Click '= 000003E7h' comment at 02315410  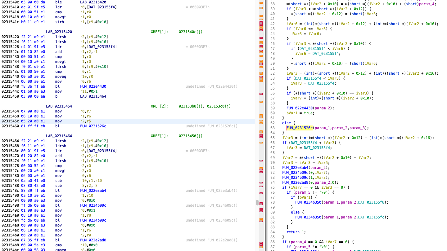tap(197, 7)
